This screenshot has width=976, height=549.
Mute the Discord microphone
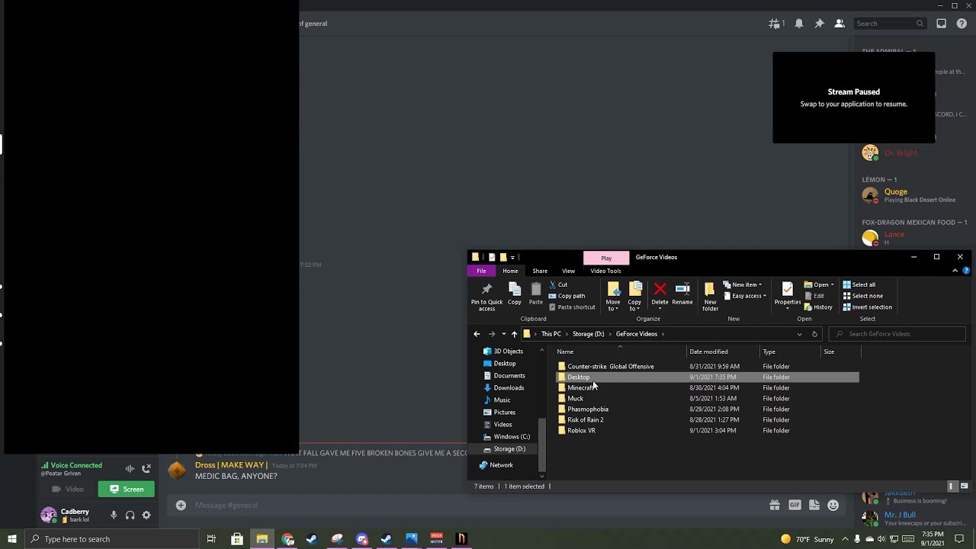point(114,515)
